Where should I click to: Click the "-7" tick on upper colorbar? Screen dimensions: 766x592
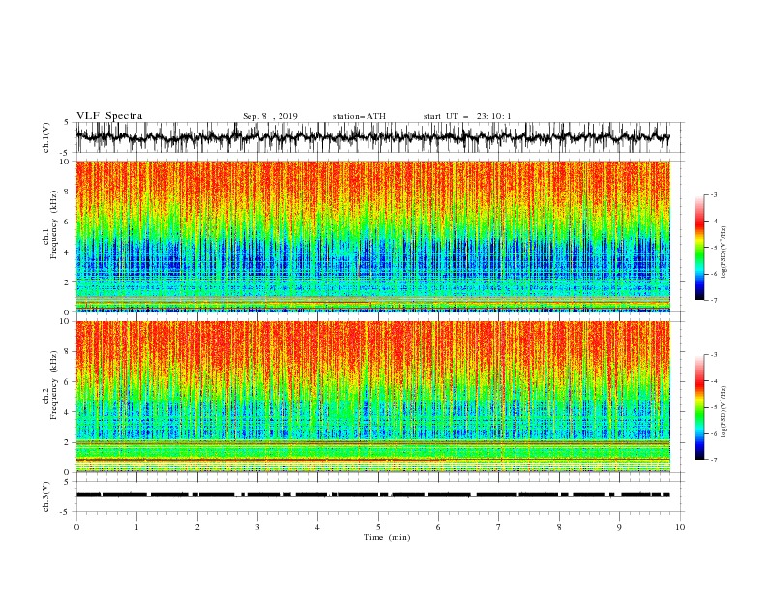(714, 301)
